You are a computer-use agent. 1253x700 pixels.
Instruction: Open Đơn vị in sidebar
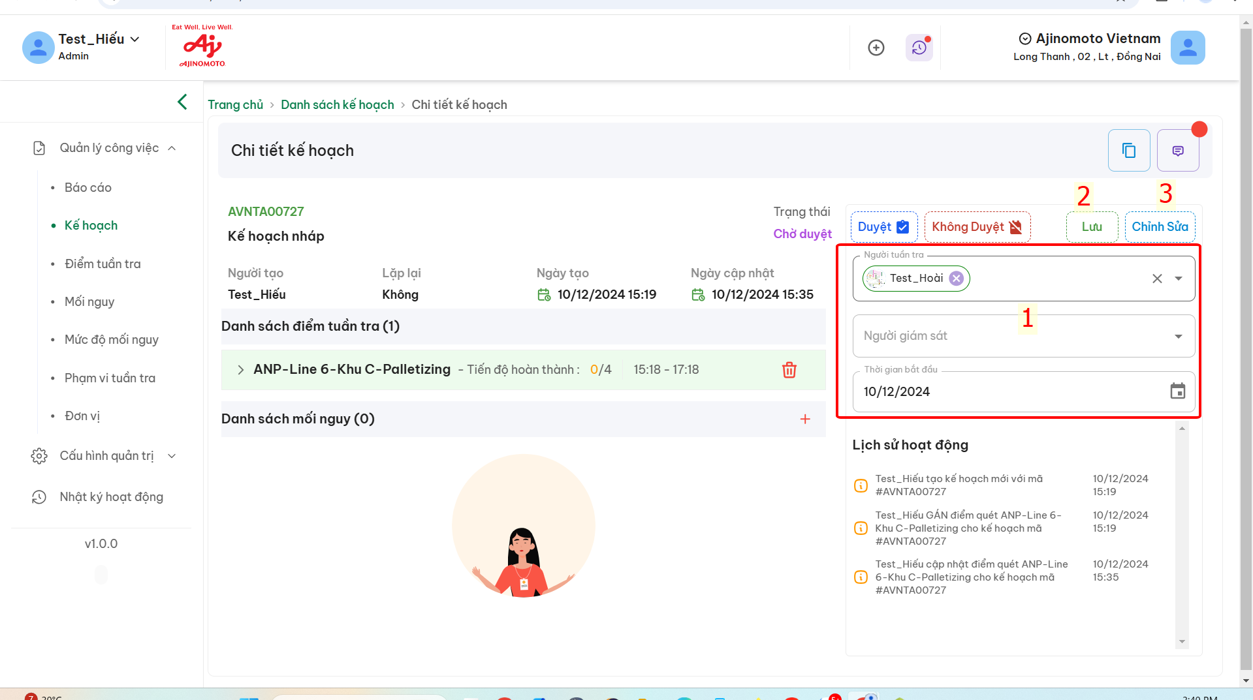(82, 416)
